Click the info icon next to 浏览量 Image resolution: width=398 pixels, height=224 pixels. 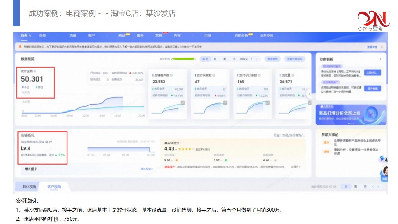pos(293,75)
